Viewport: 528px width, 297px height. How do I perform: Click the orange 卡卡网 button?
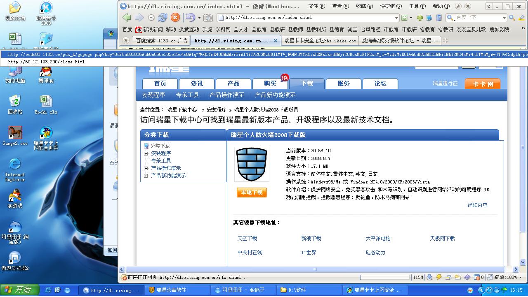482,84
